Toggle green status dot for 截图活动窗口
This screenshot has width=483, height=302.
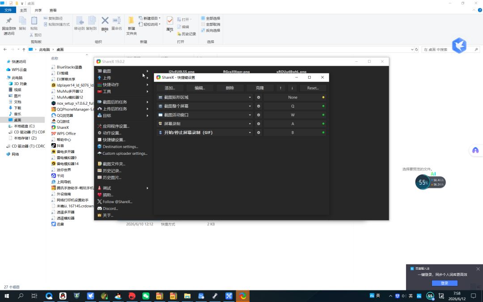click(x=323, y=115)
